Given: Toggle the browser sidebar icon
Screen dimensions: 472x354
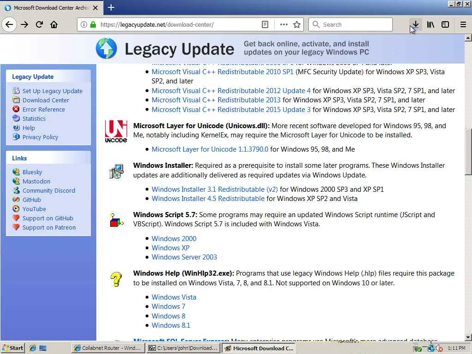Looking at the screenshot, I should click(445, 24).
